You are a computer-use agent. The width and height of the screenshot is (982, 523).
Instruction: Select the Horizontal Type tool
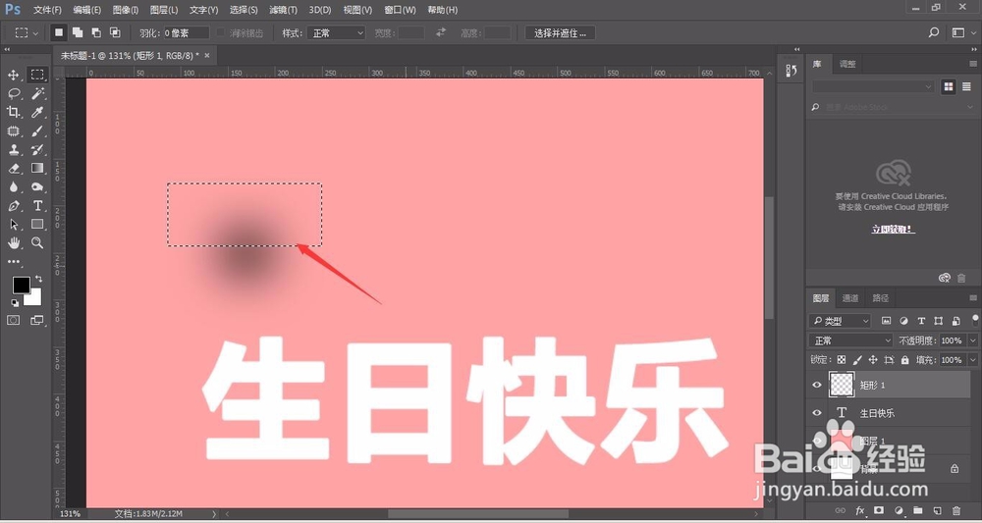(x=37, y=206)
